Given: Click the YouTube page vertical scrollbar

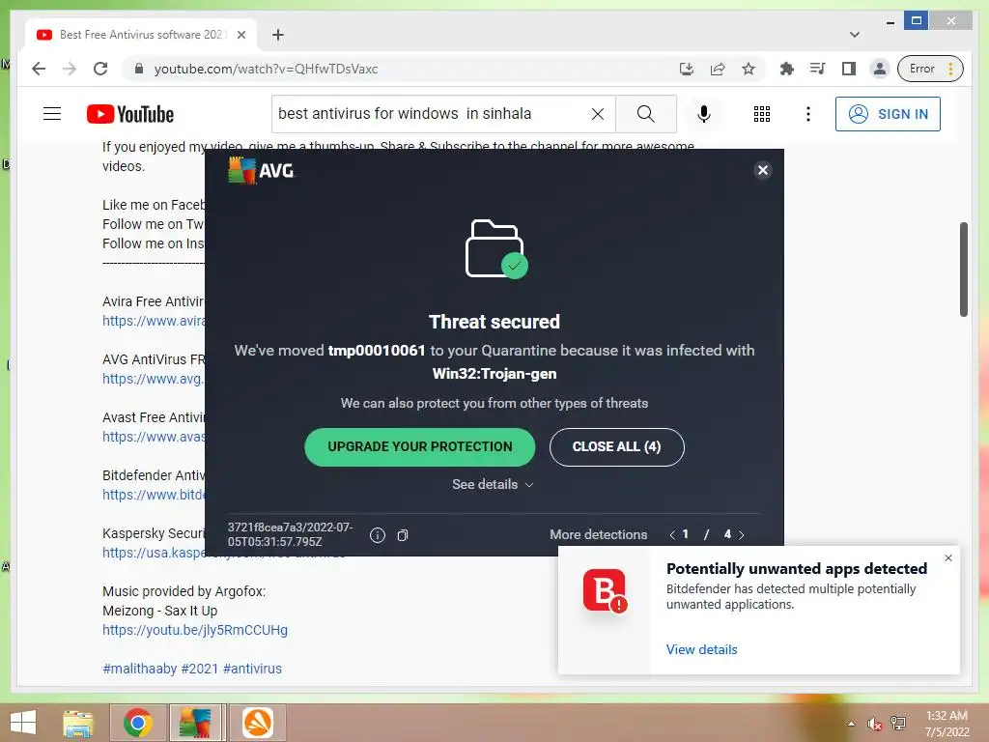Looking at the screenshot, I should (963, 269).
